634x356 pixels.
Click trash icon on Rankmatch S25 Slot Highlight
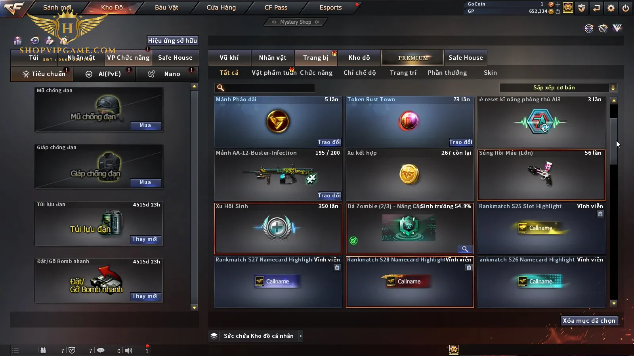(600, 214)
